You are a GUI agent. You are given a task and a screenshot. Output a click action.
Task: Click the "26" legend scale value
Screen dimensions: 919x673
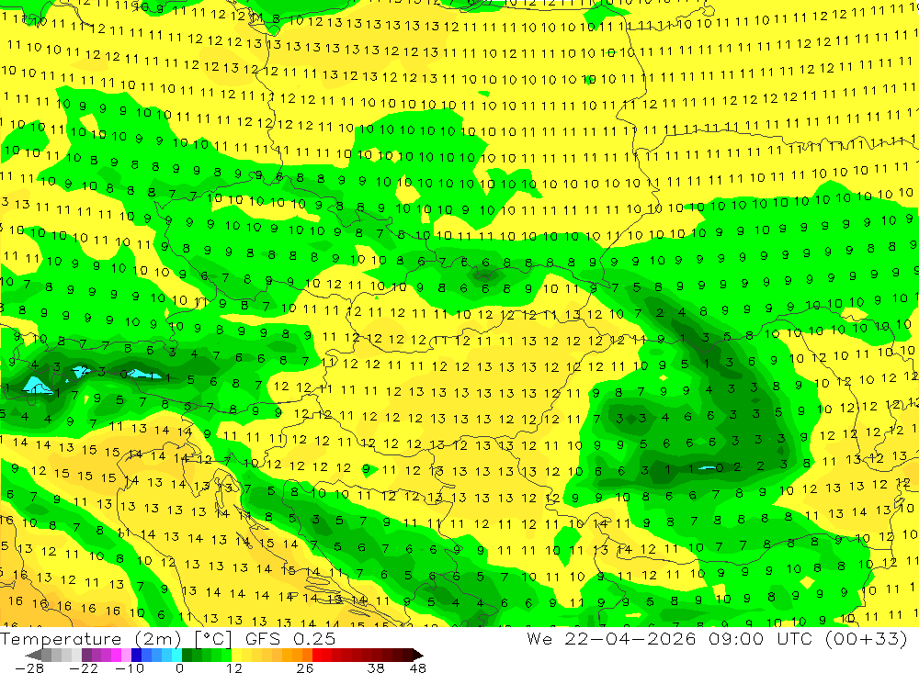(305, 668)
